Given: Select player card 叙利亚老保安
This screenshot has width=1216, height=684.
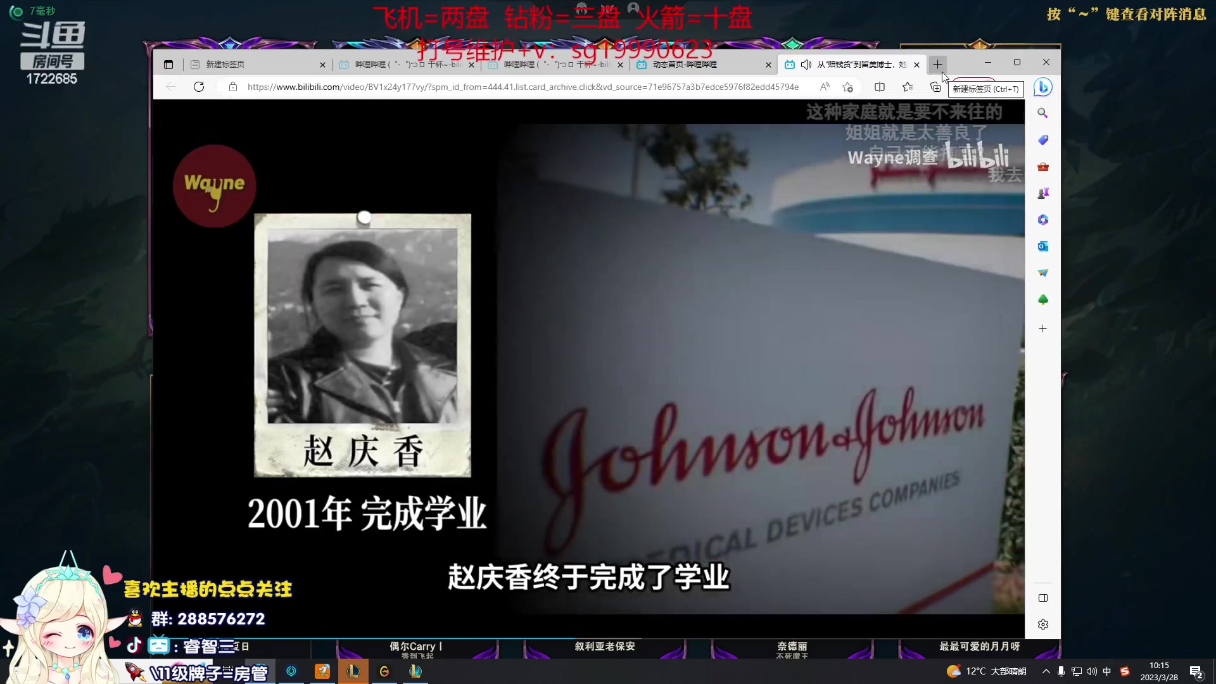Looking at the screenshot, I should [605, 649].
